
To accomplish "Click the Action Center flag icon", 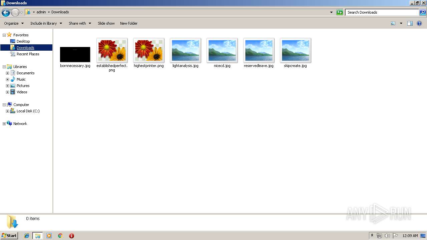I will (x=395, y=236).
